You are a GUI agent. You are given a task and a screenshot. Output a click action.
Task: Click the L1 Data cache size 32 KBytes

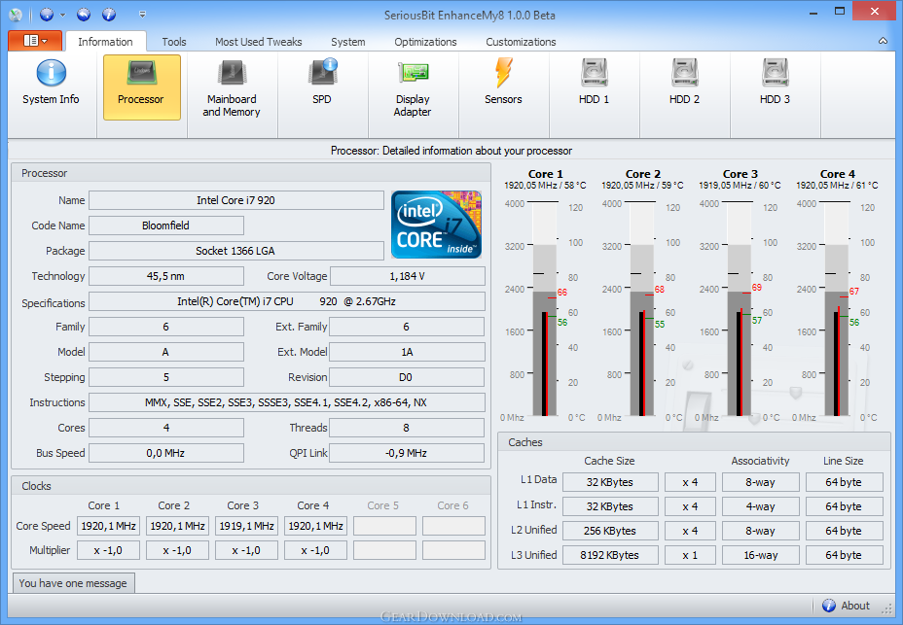[x=610, y=482]
